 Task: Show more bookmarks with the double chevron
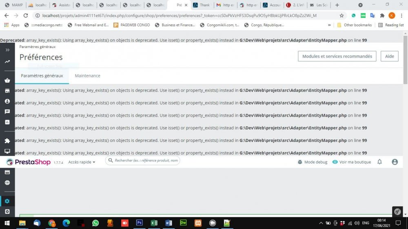(x=329, y=25)
